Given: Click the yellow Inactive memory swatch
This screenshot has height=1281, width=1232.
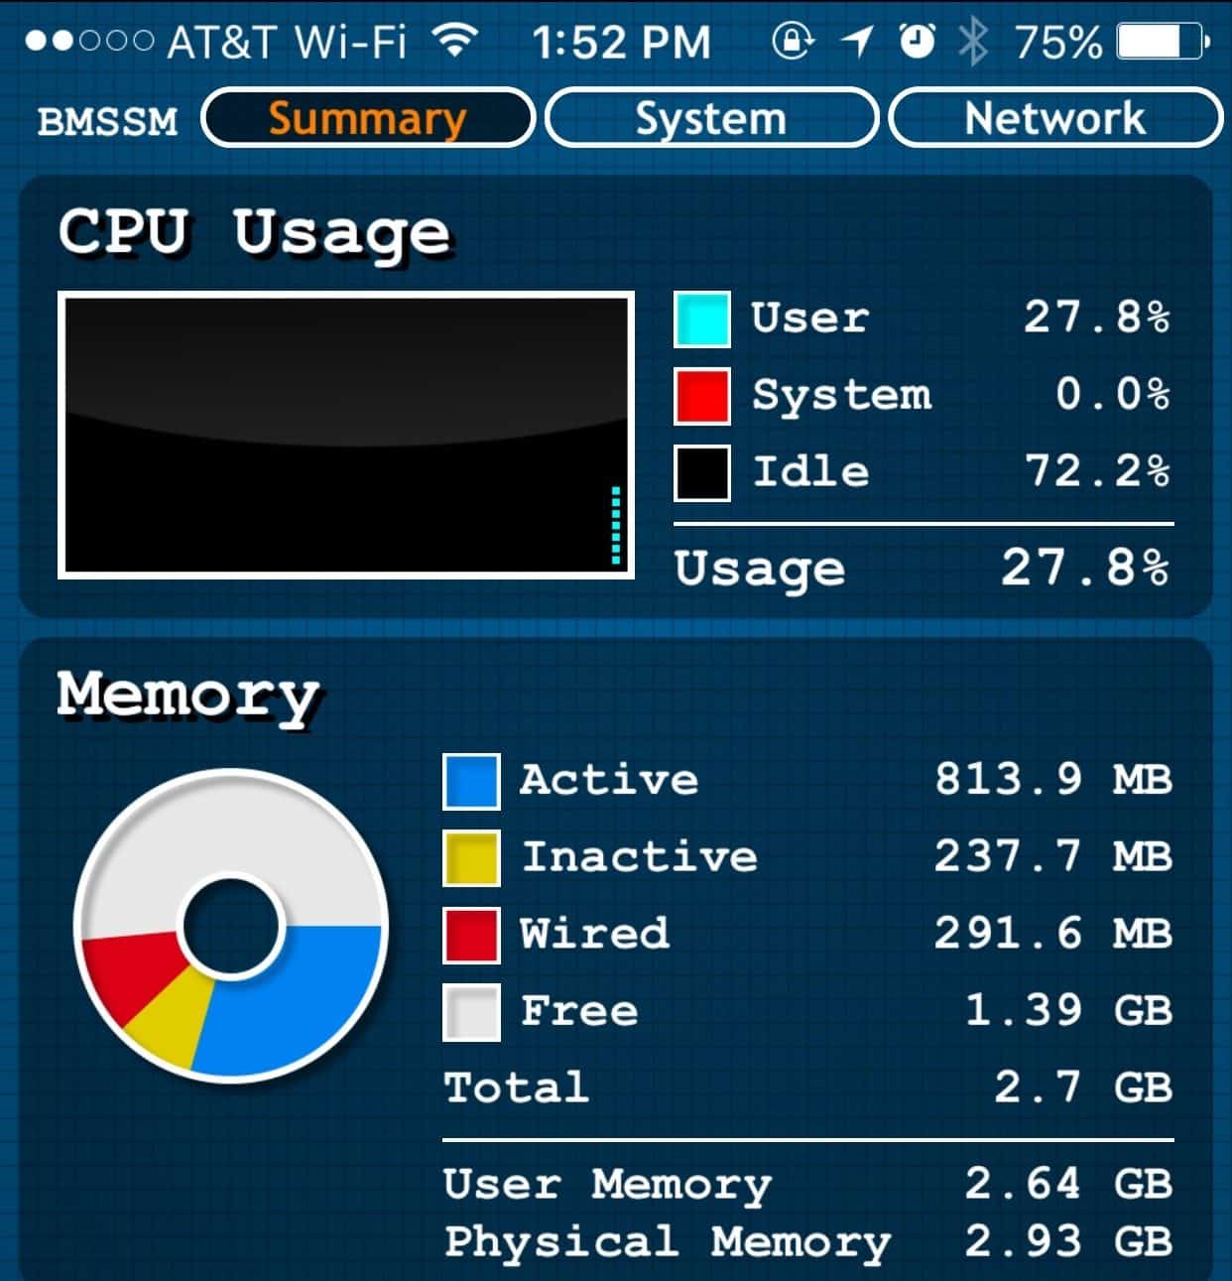Looking at the screenshot, I should (x=471, y=858).
